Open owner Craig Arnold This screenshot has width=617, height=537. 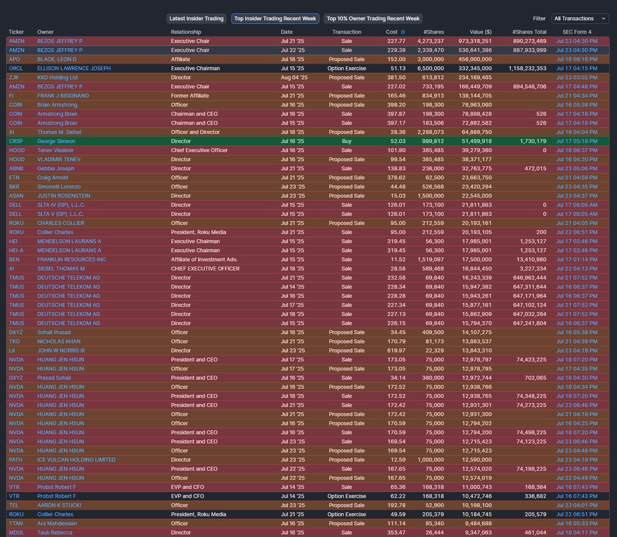click(x=52, y=178)
